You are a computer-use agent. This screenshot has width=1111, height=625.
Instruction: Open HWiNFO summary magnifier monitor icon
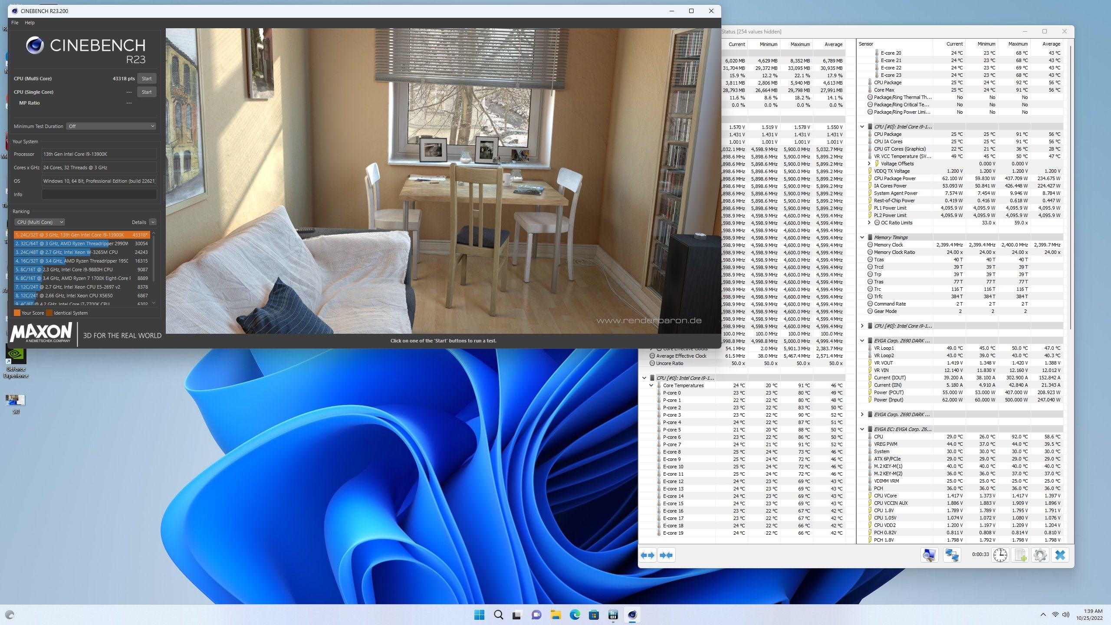(929, 555)
